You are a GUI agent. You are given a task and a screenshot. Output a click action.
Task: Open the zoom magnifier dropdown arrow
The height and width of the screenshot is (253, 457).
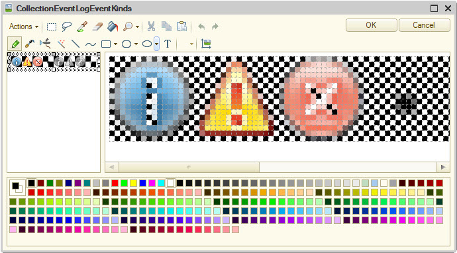[137, 26]
